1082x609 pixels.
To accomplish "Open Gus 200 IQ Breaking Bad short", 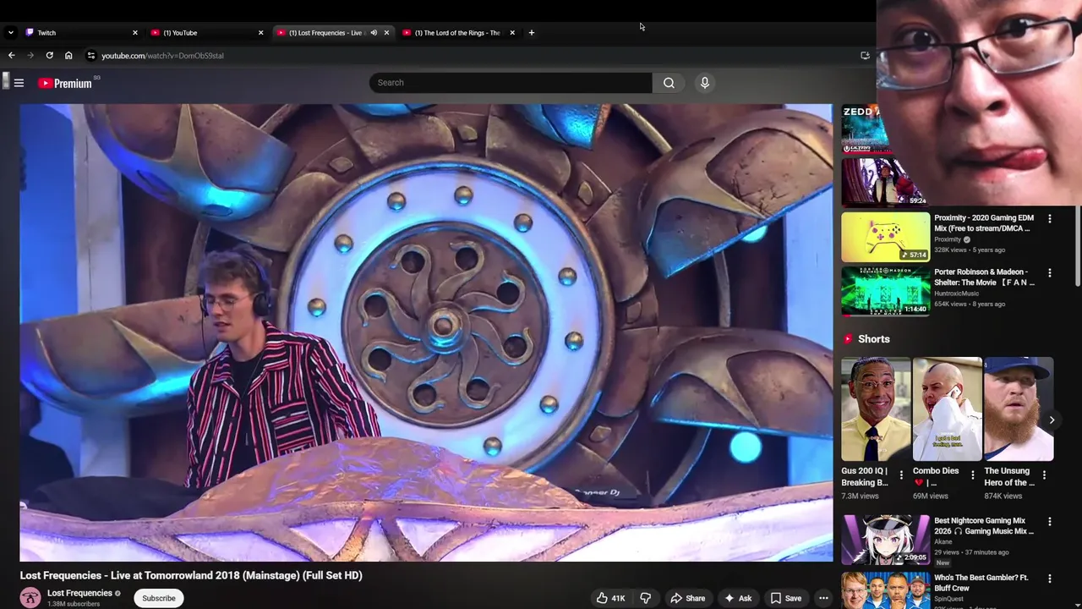I will tap(876, 409).
